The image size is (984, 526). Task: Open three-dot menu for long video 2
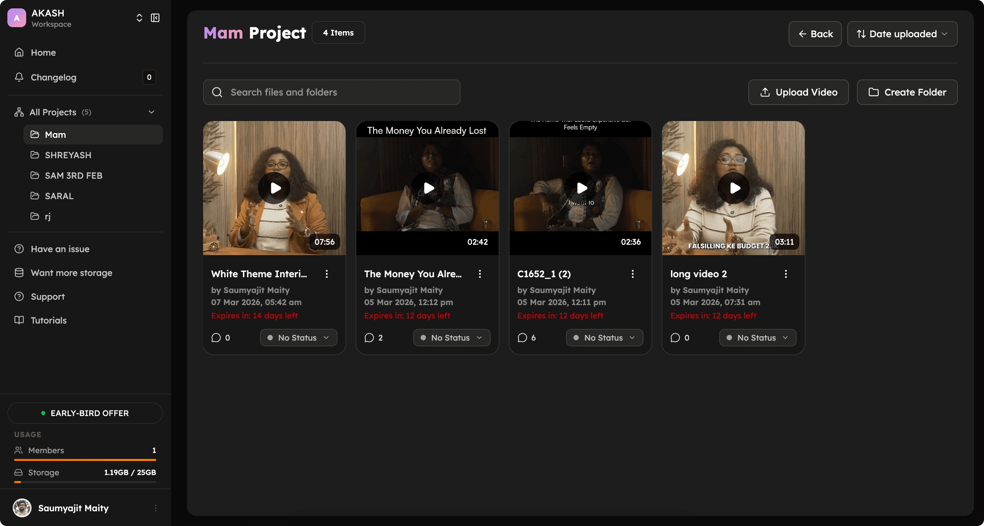[786, 274]
